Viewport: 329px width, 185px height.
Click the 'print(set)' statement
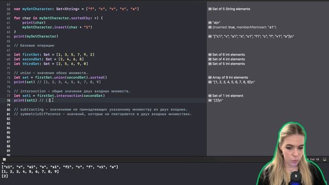24,82
